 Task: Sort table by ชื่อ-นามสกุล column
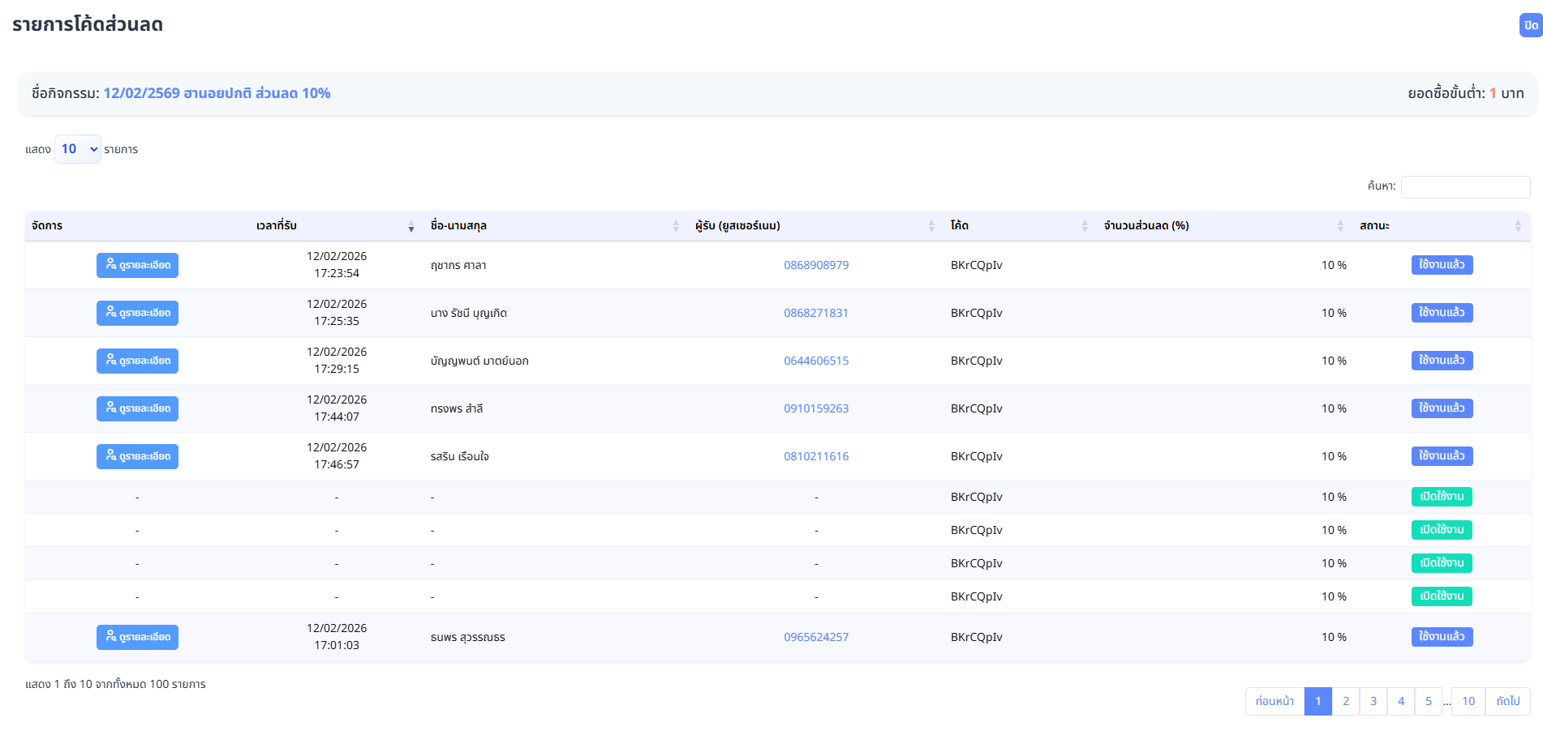[x=675, y=226]
